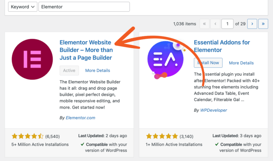Click Elementor star rating icons

[x=27, y=136]
